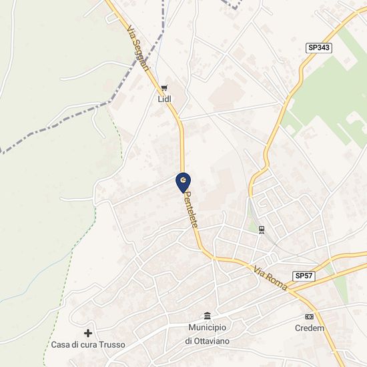This screenshot has height=367, width=367.
Task: Click the Casa di cura Trusso label
Action: tap(88, 345)
